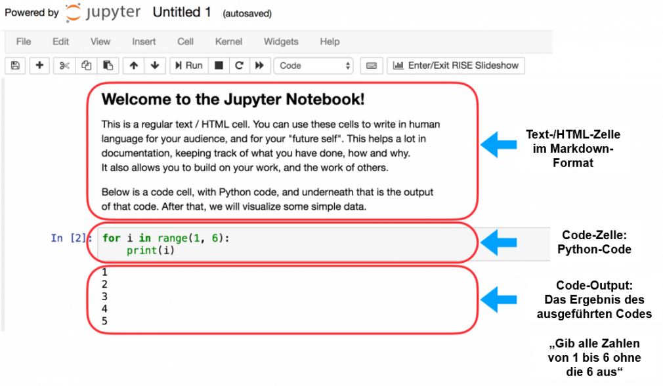
Task: Open the command palette keyboard icon
Action: [372, 66]
